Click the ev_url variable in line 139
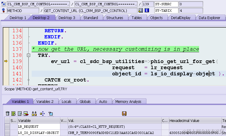 click(60, 61)
